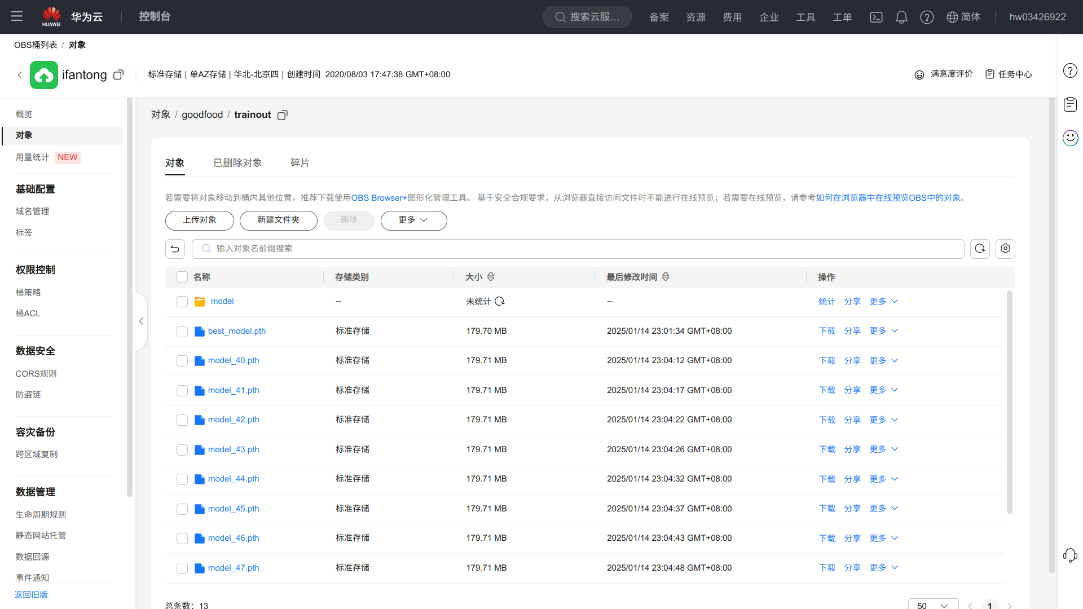Open the page size 50 dropdown
The image size is (1083, 609).
tap(933, 605)
